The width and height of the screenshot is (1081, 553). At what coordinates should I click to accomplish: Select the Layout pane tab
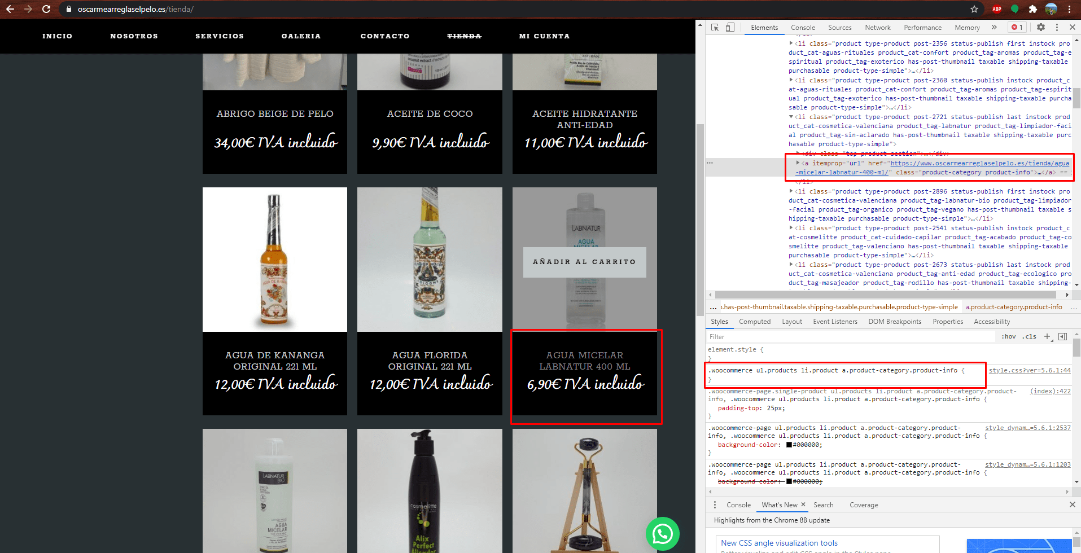[x=792, y=322]
